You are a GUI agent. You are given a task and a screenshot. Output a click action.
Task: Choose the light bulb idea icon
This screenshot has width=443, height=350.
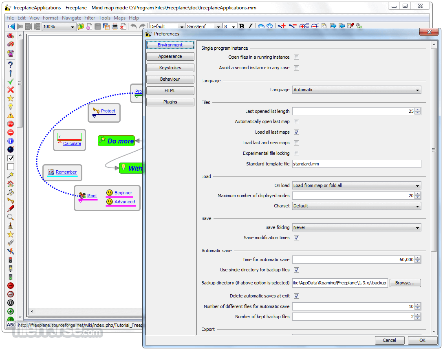(x=11, y=107)
